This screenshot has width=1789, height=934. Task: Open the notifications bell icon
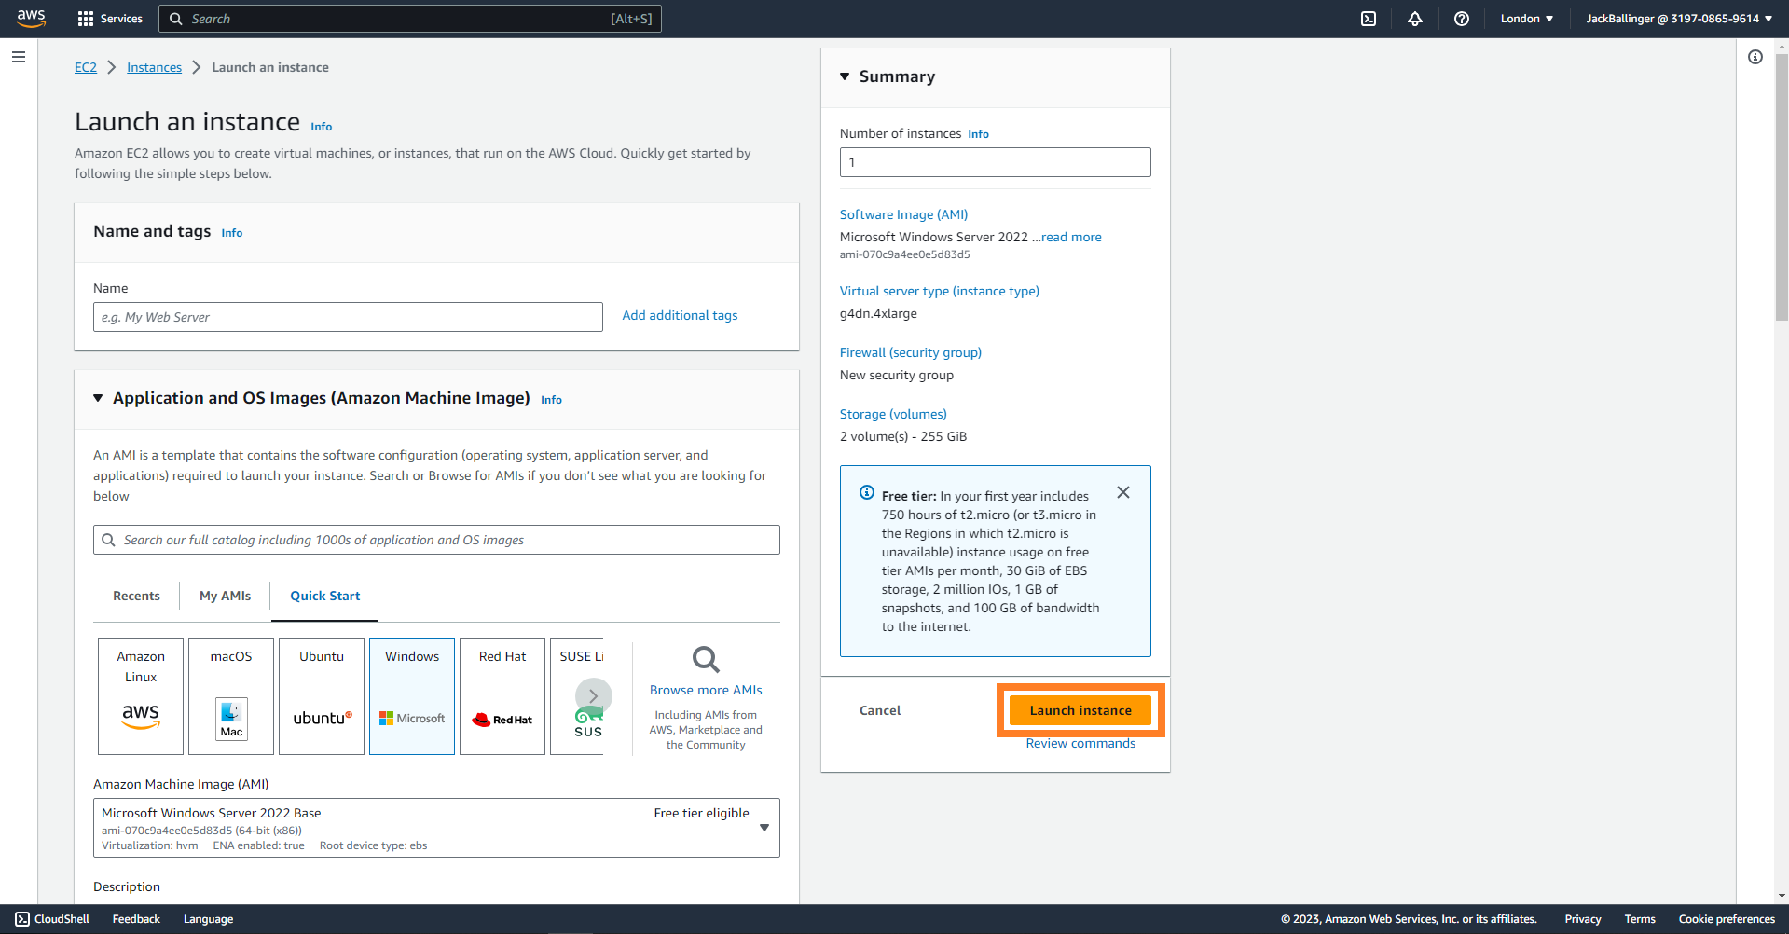point(1414,19)
